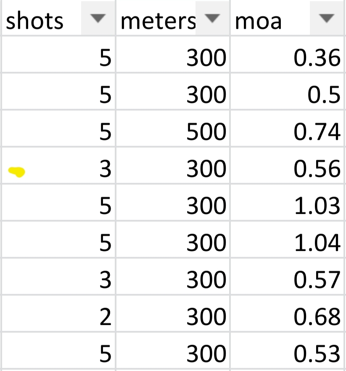Select the moa header text
Viewport: 346px width, 371px height.
[x=258, y=22]
